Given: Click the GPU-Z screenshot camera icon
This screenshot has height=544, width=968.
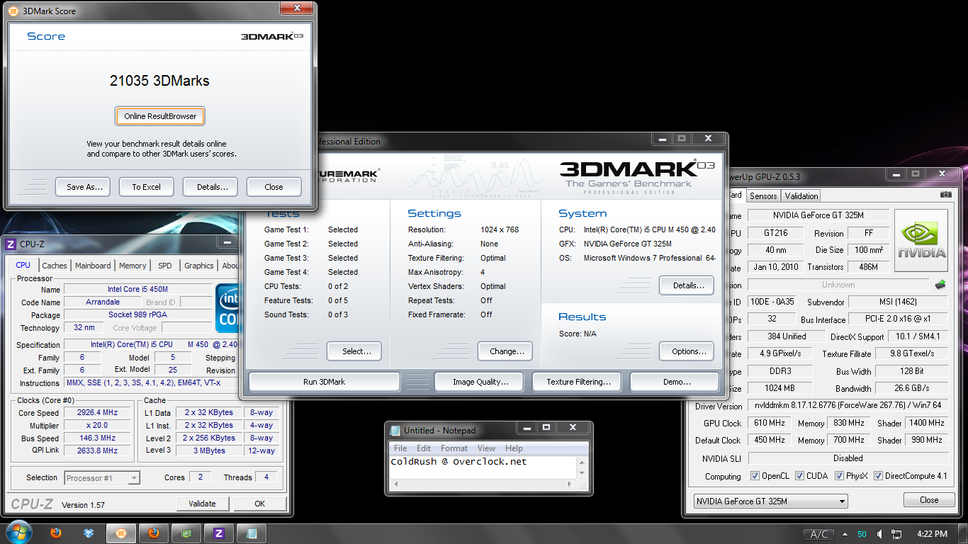Looking at the screenshot, I should pos(945,195).
